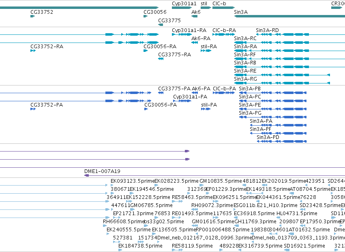Click the ClC-b gene label
The height and width of the screenshot is (252, 345).
tap(219, 4)
